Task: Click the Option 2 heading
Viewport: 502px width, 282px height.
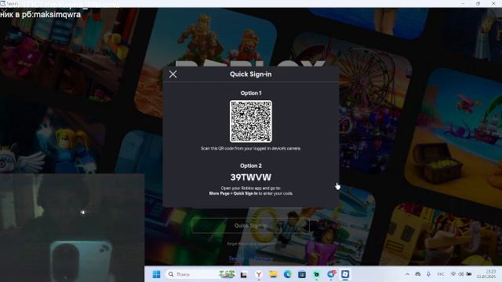Action: point(251,165)
